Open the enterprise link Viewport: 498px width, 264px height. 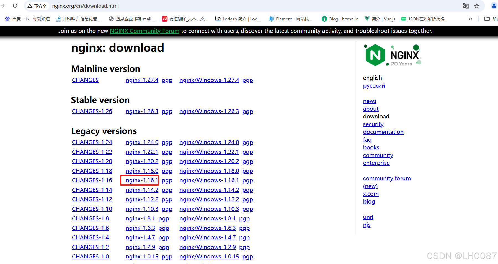pyautogui.click(x=376, y=163)
